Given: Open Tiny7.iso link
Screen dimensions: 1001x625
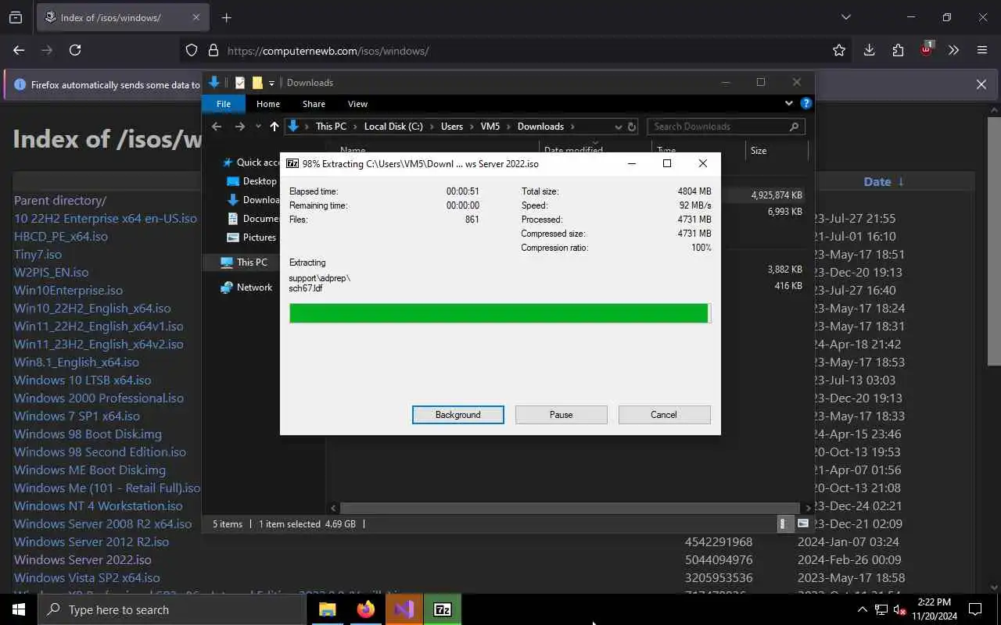Looking at the screenshot, I should (38, 254).
